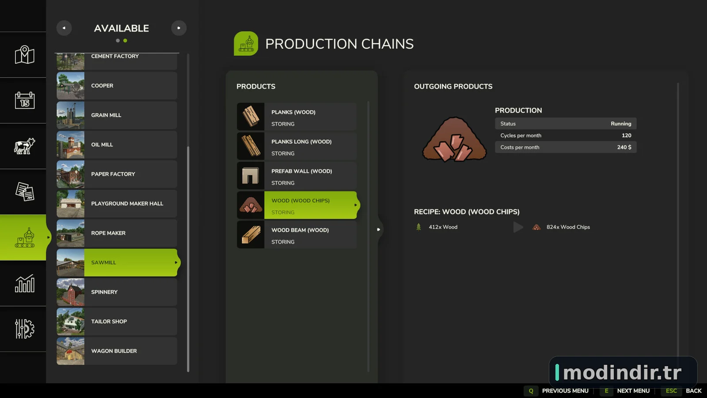Select the Tailor Shop entry

pos(117,321)
